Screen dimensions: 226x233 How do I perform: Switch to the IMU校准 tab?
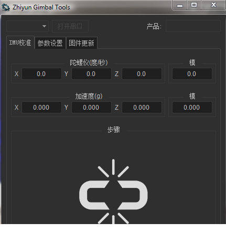click(x=20, y=43)
